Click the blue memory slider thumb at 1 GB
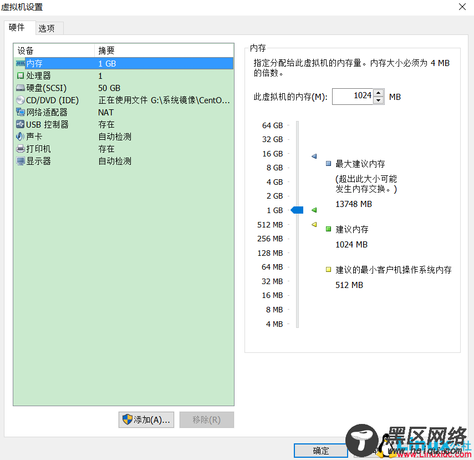 point(297,210)
